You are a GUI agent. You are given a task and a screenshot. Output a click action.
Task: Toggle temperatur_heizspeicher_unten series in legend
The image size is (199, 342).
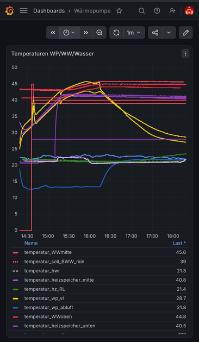60,326
